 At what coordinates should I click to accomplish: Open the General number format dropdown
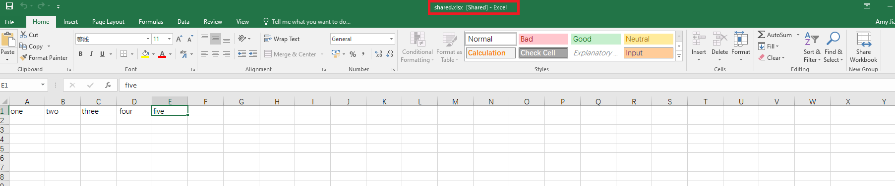pyautogui.click(x=391, y=39)
